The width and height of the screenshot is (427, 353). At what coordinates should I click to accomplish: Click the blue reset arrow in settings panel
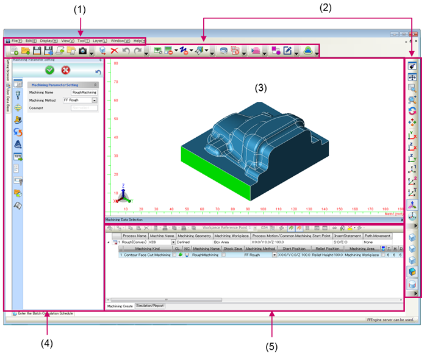coord(98,72)
